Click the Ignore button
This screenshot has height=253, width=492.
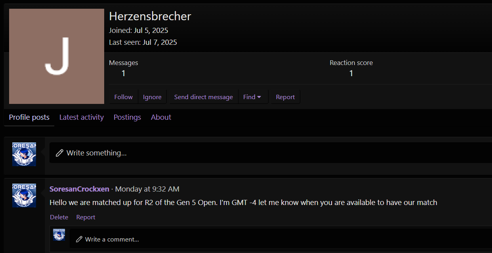[152, 97]
